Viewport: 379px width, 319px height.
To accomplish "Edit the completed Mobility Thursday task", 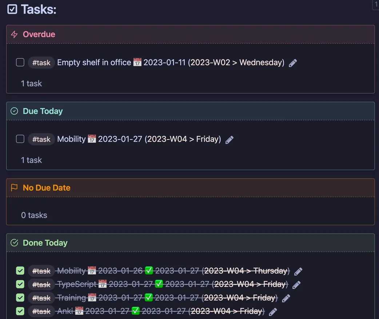I will coord(298,271).
